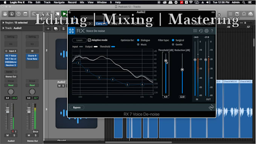This screenshot has width=256, height=144.
Task: Open the File menu
Action: (30, 2)
